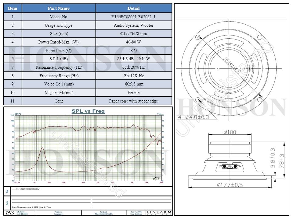Click the small LMS mark inside the plot
Viewport: 293px width, 219px height.
coord(156,178)
